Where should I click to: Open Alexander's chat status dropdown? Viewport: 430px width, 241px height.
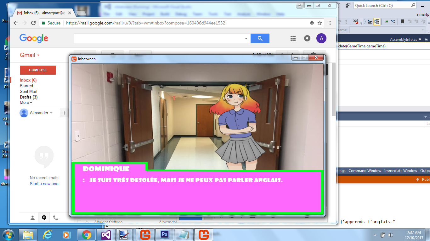(x=51, y=113)
